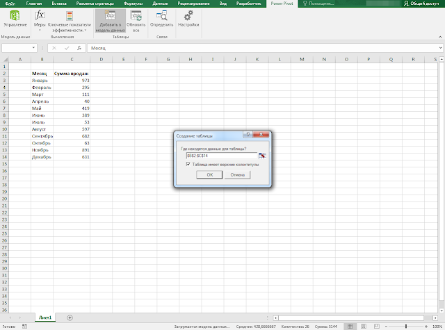Select the Power Pivot tab
The height and width of the screenshot is (330, 445).
pos(282,3)
